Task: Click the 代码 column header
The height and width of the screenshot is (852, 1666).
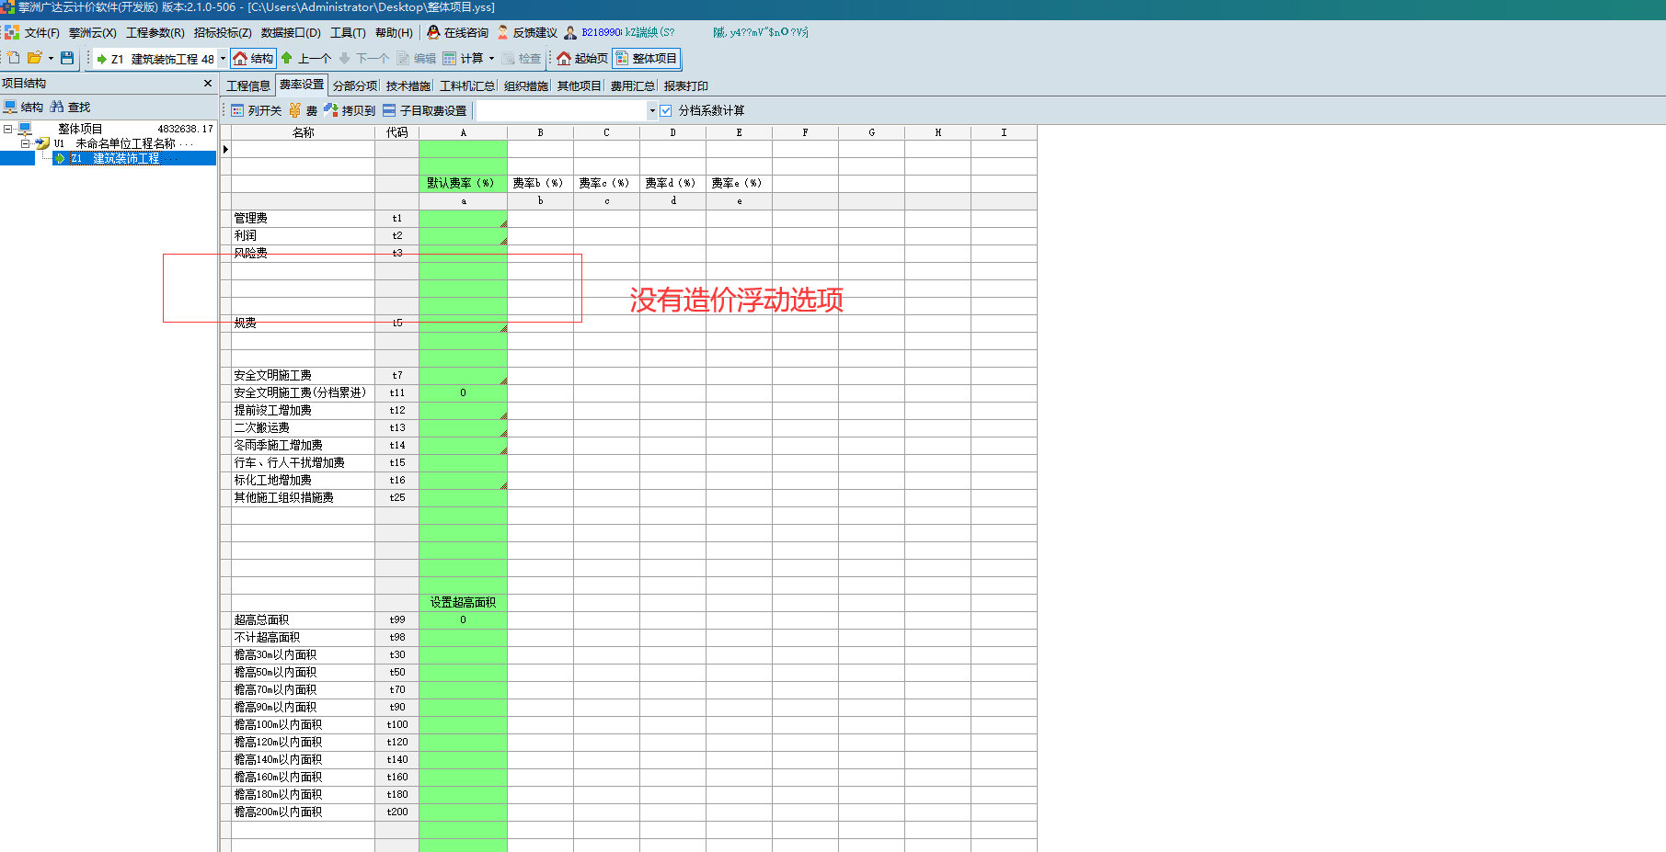Action: point(396,133)
